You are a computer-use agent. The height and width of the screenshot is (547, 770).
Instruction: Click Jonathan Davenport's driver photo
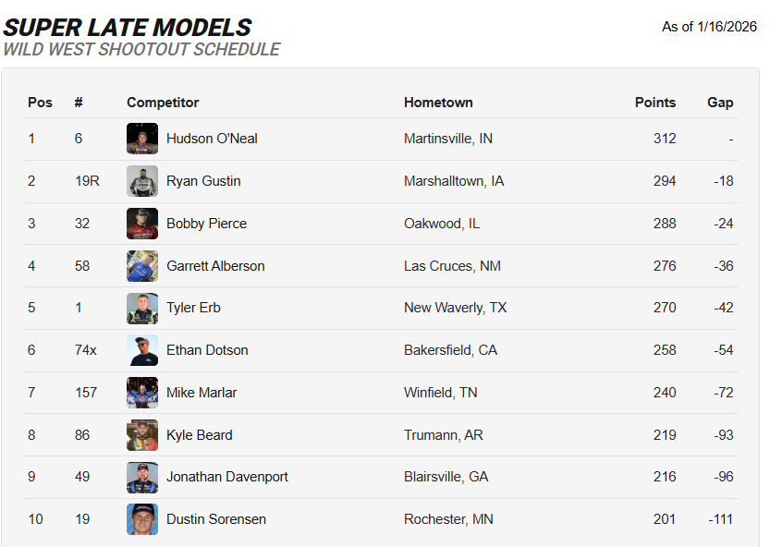(x=142, y=477)
